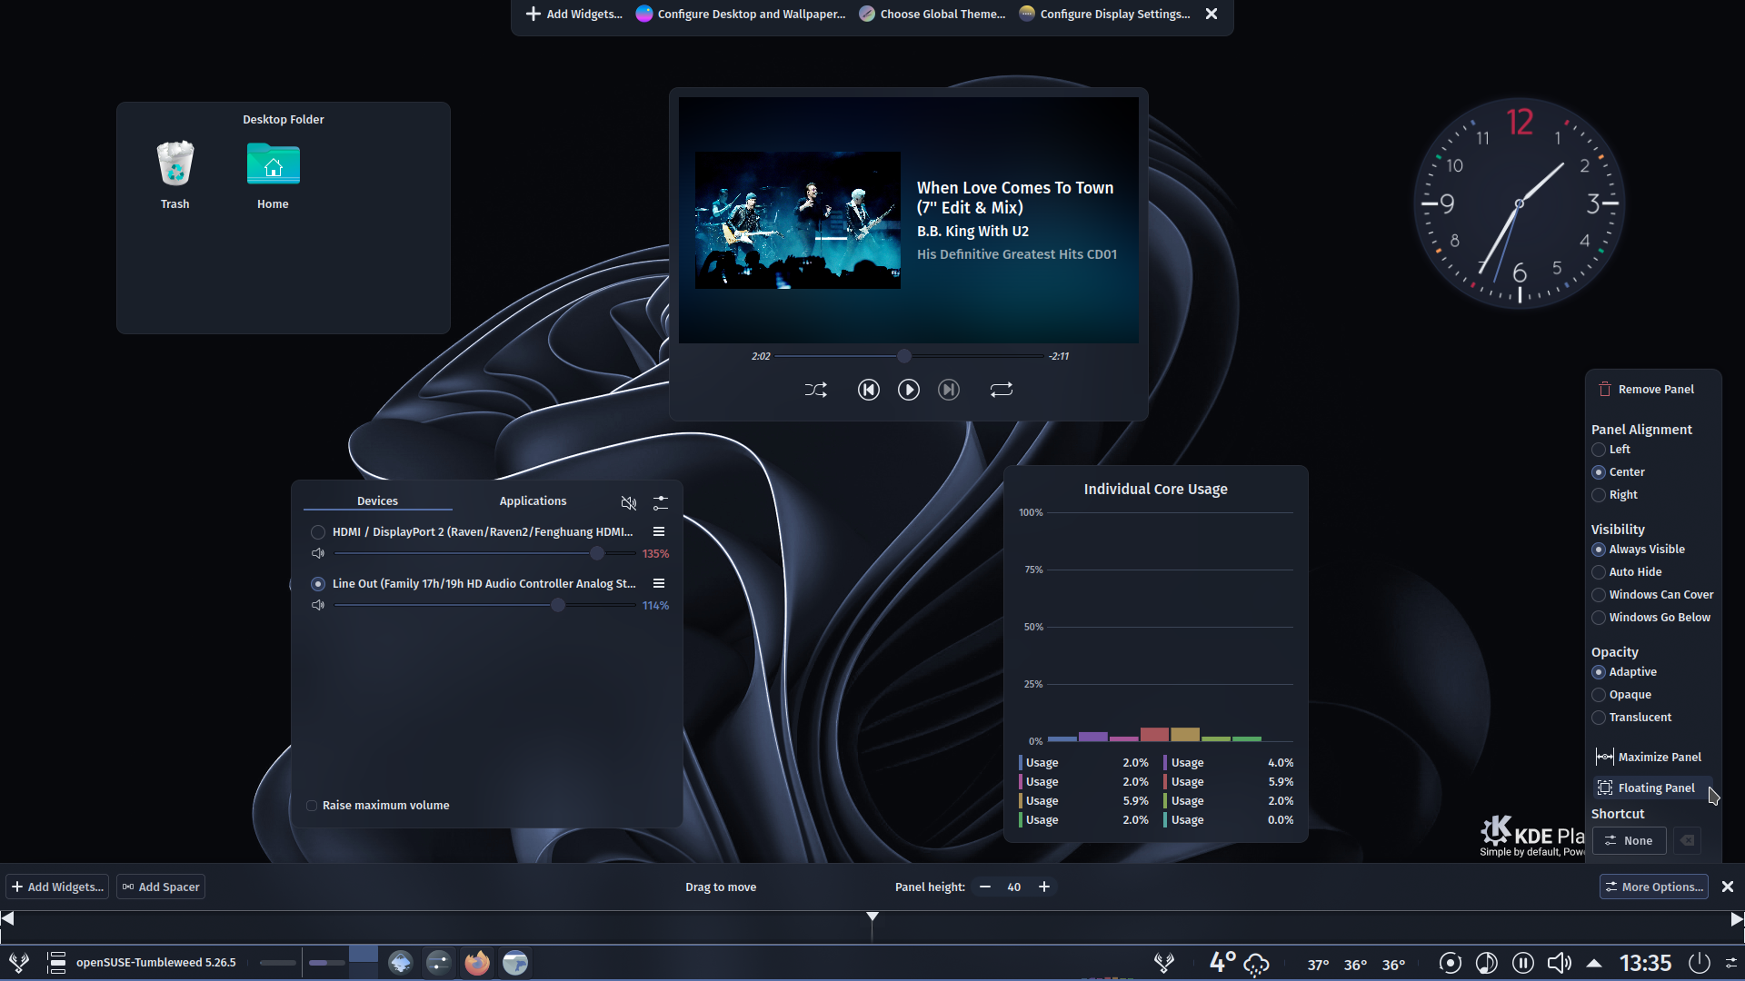Launch Inkscape from the taskbar
Screen dimensions: 1745x981
tap(401, 963)
